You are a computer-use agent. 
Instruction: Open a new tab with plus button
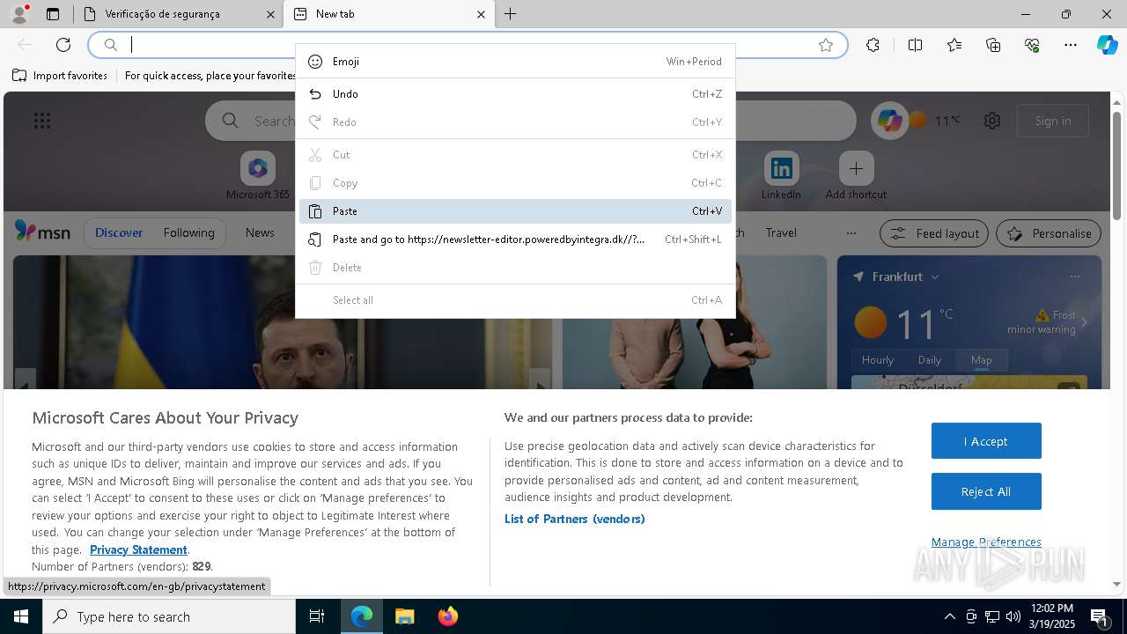tap(511, 14)
